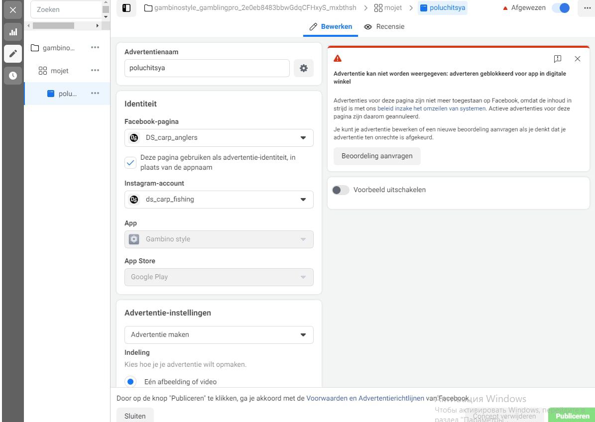The width and height of the screenshot is (595, 422).
Task: Click the feedback icon in error panel
Action: click(x=558, y=59)
